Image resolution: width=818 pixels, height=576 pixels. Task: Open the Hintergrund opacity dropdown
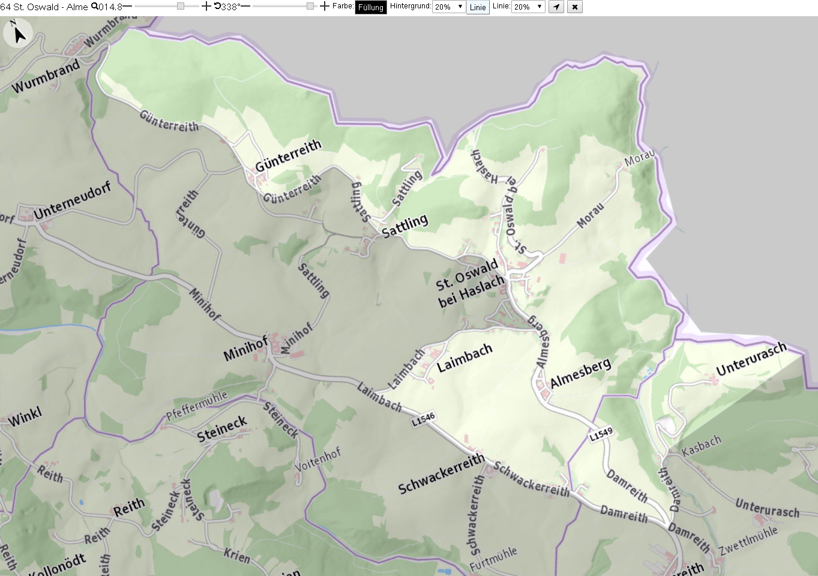tap(448, 7)
